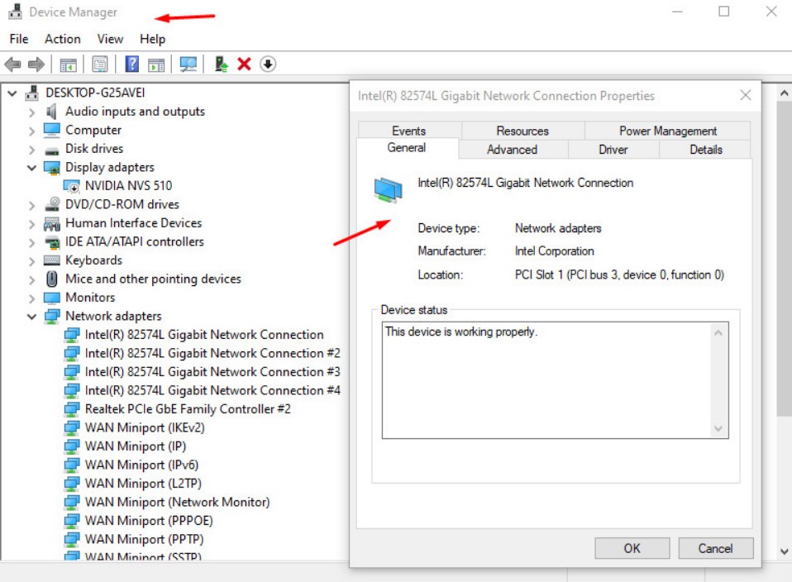Click Disable device down-arrow icon
792x582 pixels.
268,64
